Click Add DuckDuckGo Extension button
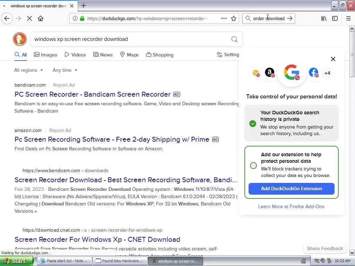Image resolution: width=355 pixels, height=266 pixels. point(291,189)
